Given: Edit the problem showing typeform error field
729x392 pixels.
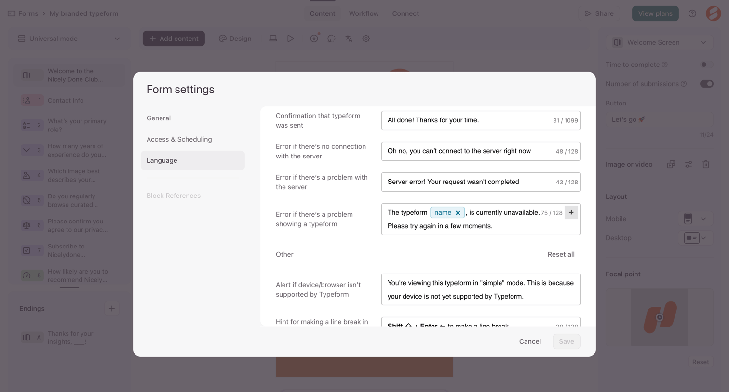Looking at the screenshot, I should point(481,219).
